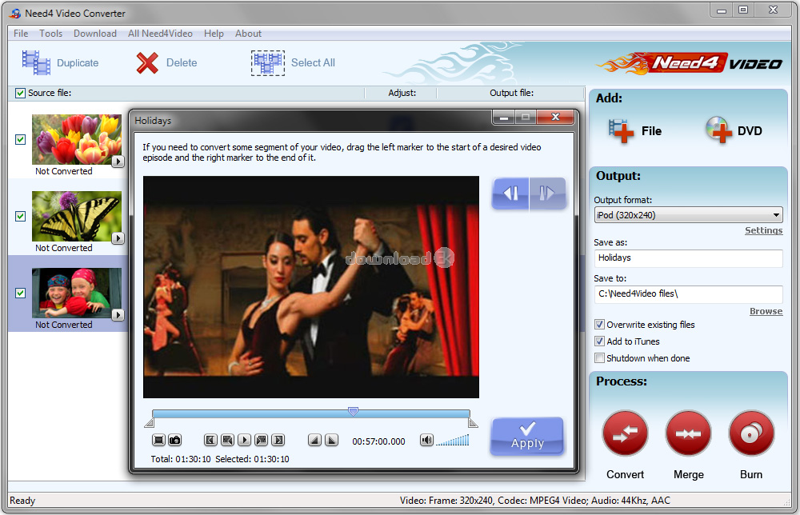The width and height of the screenshot is (800, 515).
Task: Play the Holidays video preview
Action: [244, 440]
